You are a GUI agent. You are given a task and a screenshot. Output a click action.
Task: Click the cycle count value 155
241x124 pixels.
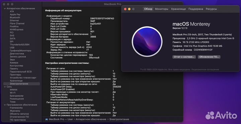coord(91,55)
